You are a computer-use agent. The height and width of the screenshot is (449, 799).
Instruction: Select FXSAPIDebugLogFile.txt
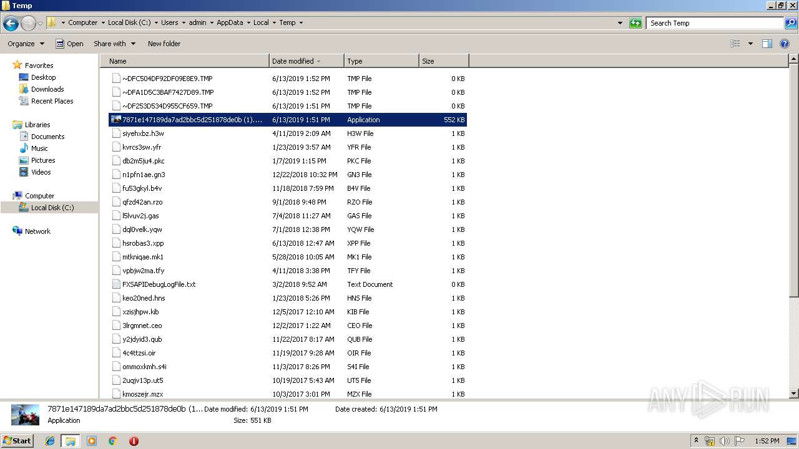click(x=288, y=284)
